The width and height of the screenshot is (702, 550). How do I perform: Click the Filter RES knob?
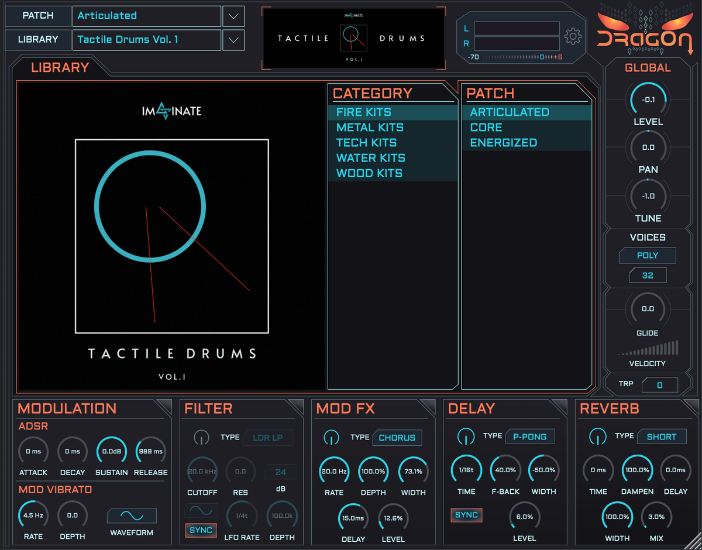[x=240, y=471]
